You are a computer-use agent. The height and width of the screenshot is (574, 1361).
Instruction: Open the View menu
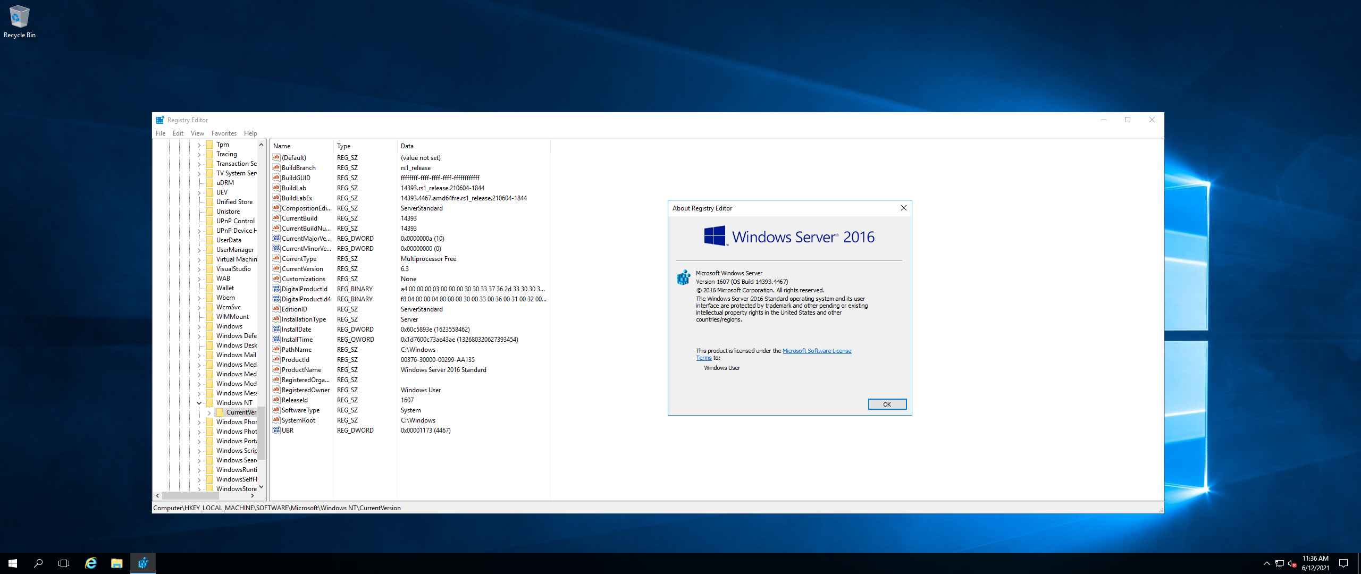[197, 133]
